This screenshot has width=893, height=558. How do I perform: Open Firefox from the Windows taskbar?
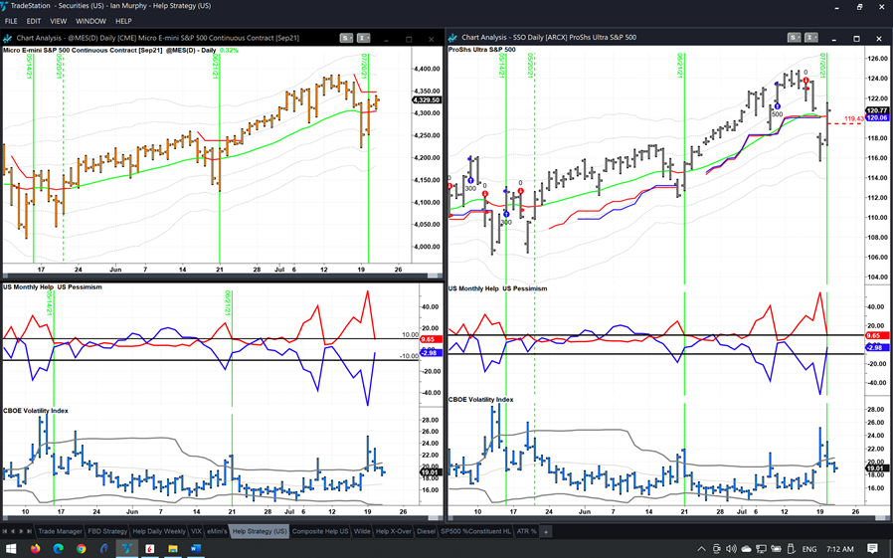point(35,548)
